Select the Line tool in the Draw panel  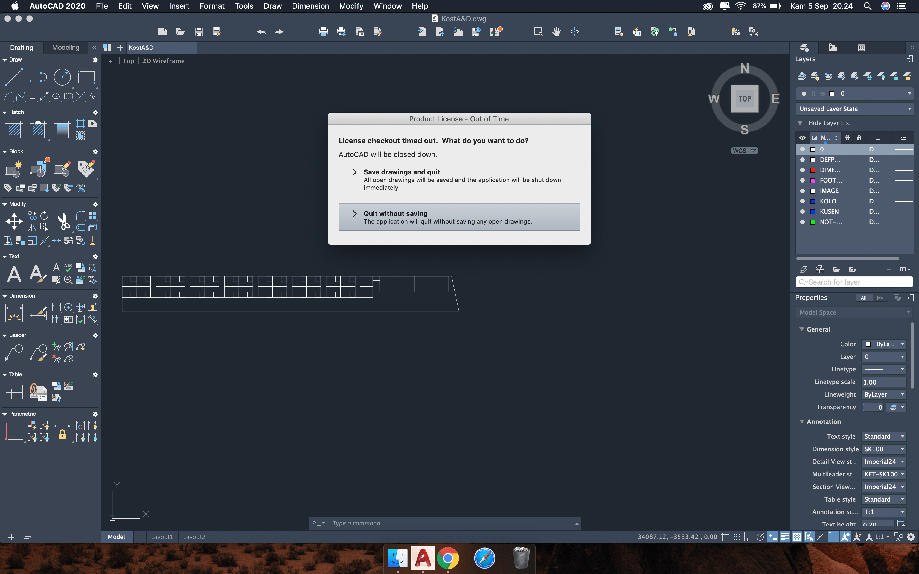click(x=14, y=77)
